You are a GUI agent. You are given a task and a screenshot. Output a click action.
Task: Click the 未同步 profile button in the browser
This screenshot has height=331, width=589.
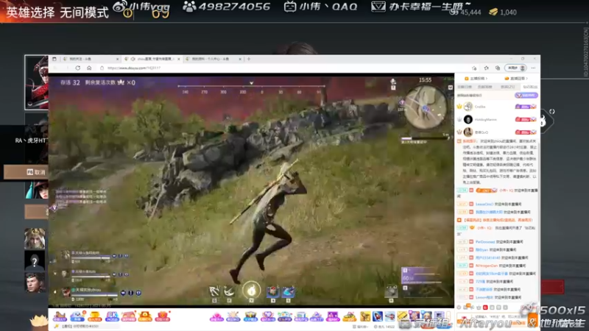click(x=516, y=68)
